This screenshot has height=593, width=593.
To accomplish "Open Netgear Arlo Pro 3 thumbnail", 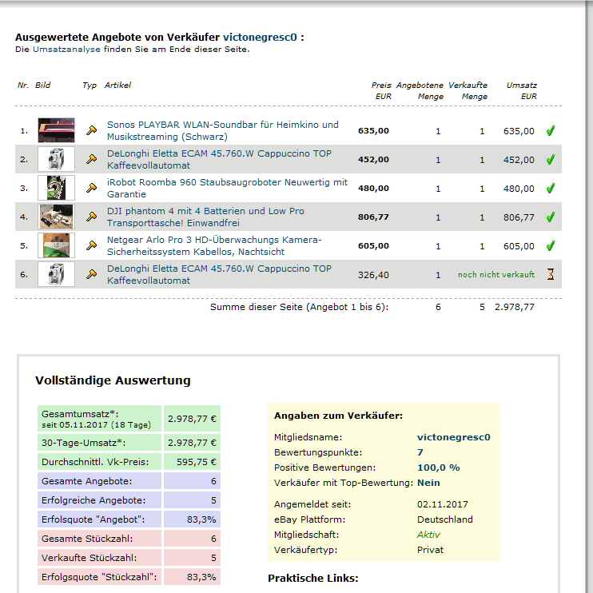I will click(x=57, y=245).
